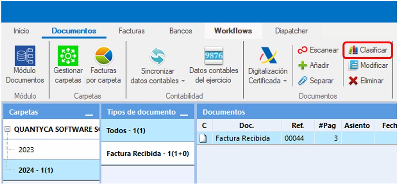Switch to the Workflows tab

(x=233, y=31)
